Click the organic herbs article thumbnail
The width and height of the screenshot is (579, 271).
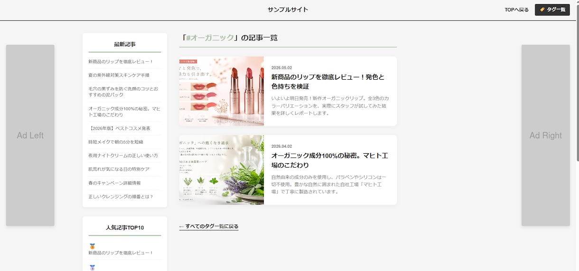coord(222,170)
